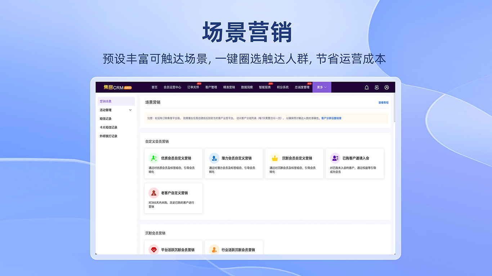Screen dimensions: 492x276
Task: Open the user account avatar icon
Action: [386, 87]
